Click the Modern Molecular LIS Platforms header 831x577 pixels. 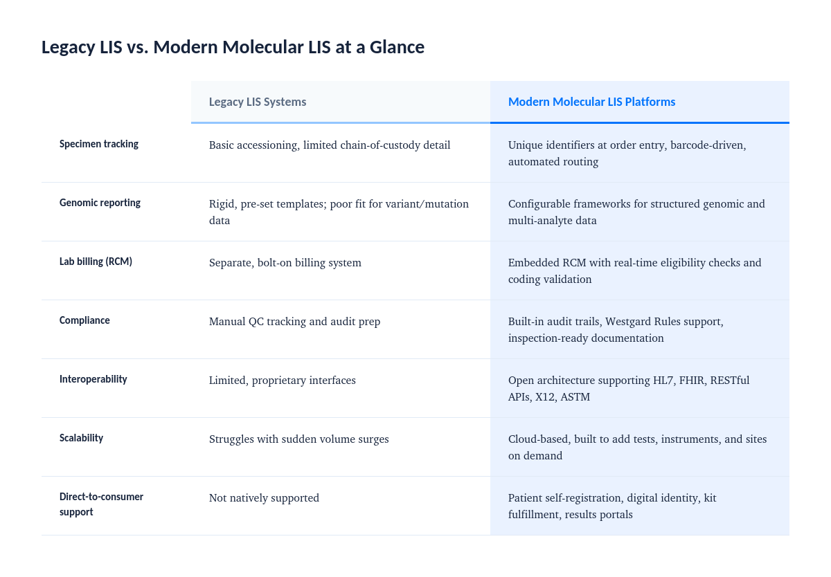click(x=640, y=102)
